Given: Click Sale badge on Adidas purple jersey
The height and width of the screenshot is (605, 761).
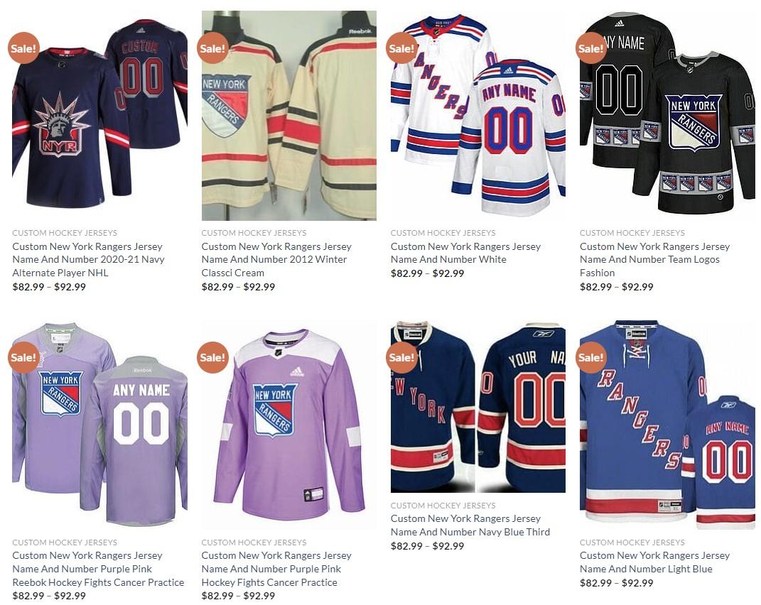Looking at the screenshot, I should 212,357.
